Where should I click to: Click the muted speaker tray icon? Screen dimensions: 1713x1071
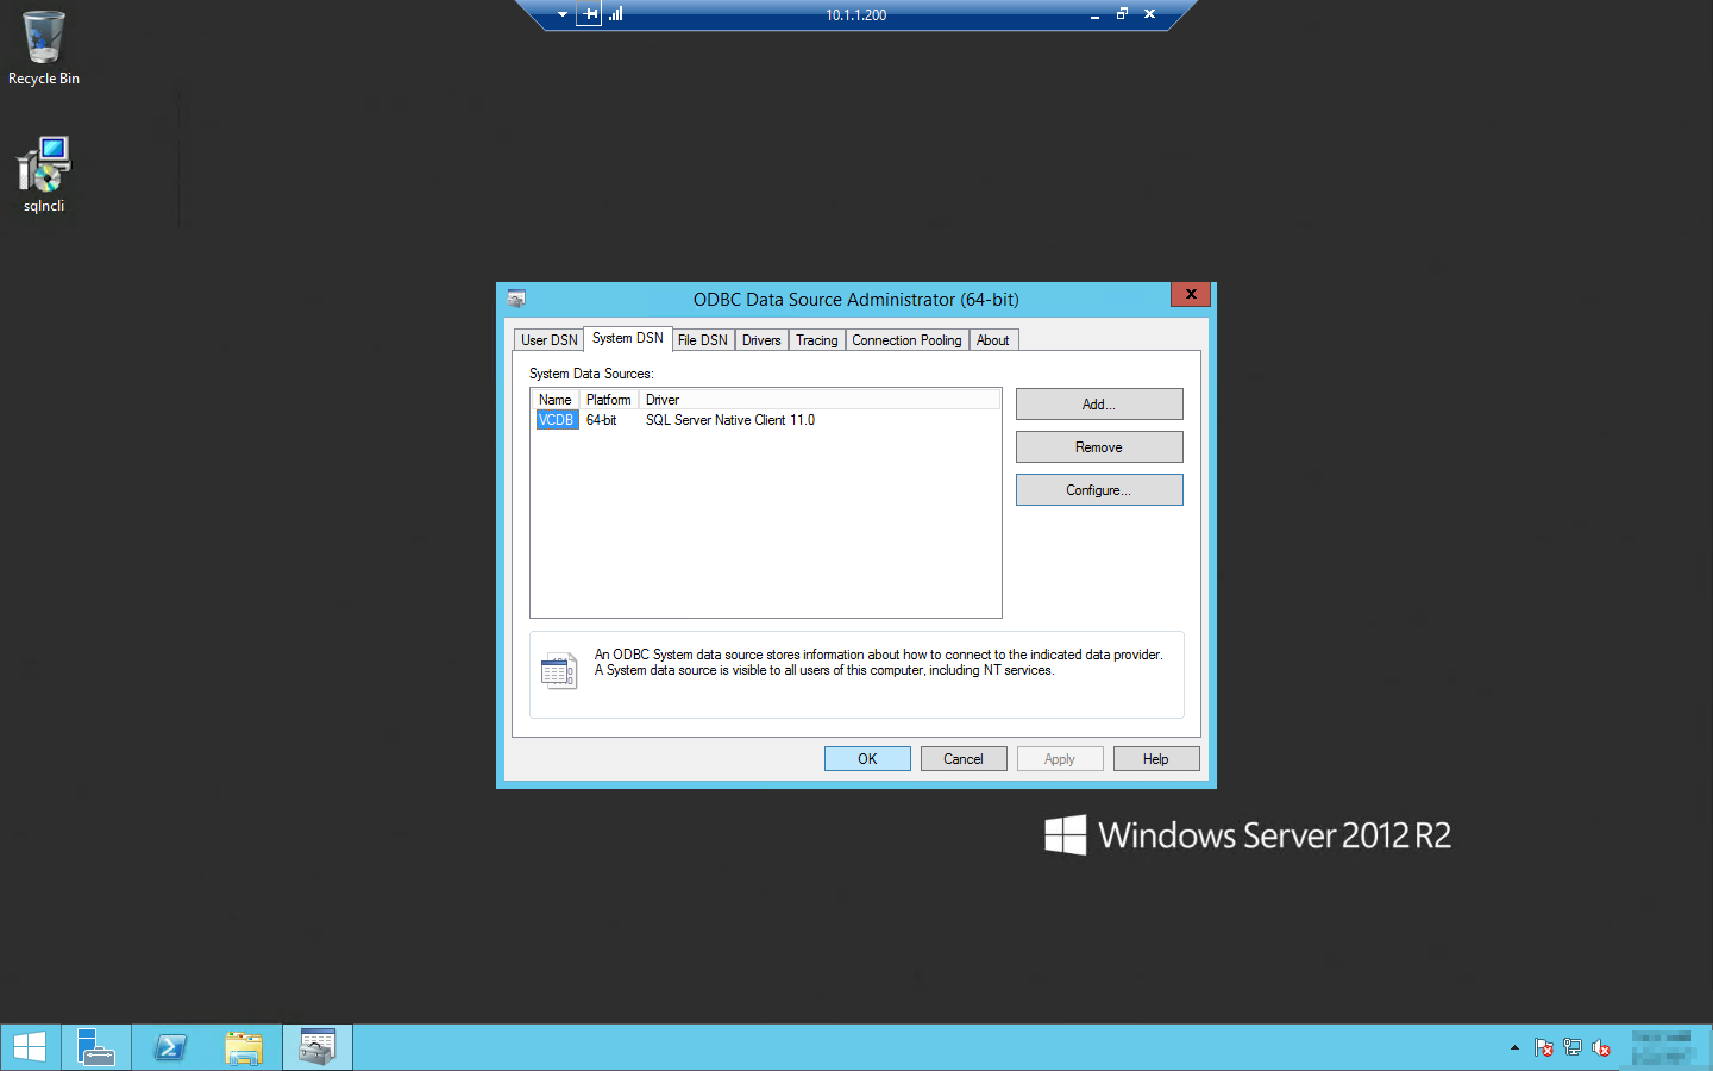(x=1601, y=1047)
